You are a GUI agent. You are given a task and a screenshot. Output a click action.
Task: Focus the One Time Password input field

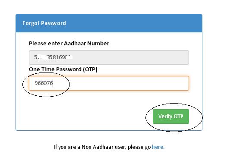(x=109, y=83)
